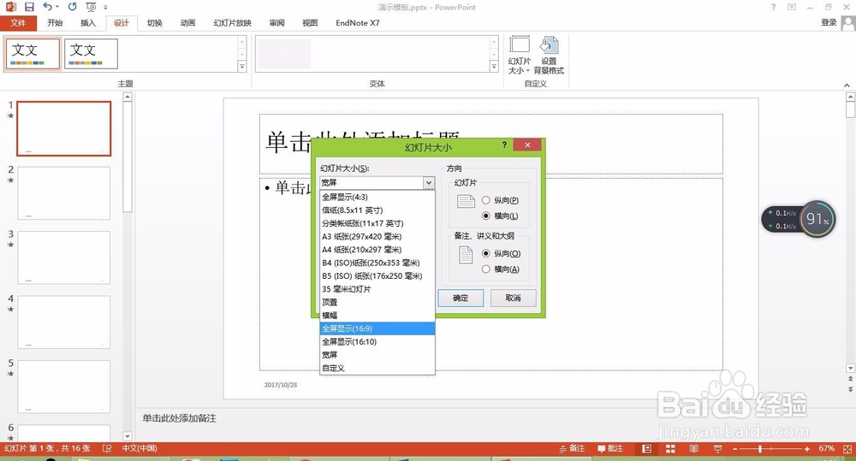Click the zoom in plus icon

(x=807, y=448)
